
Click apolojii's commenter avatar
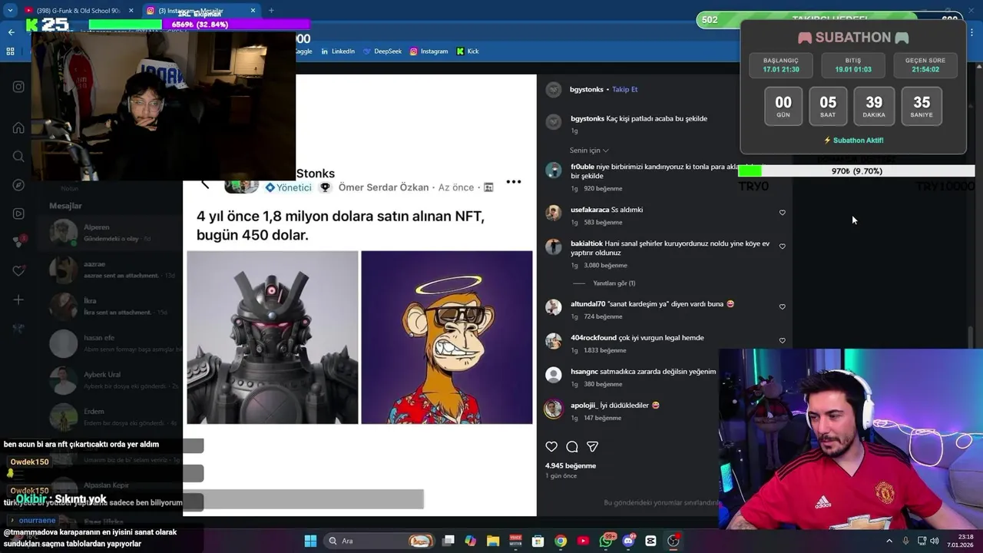point(553,409)
